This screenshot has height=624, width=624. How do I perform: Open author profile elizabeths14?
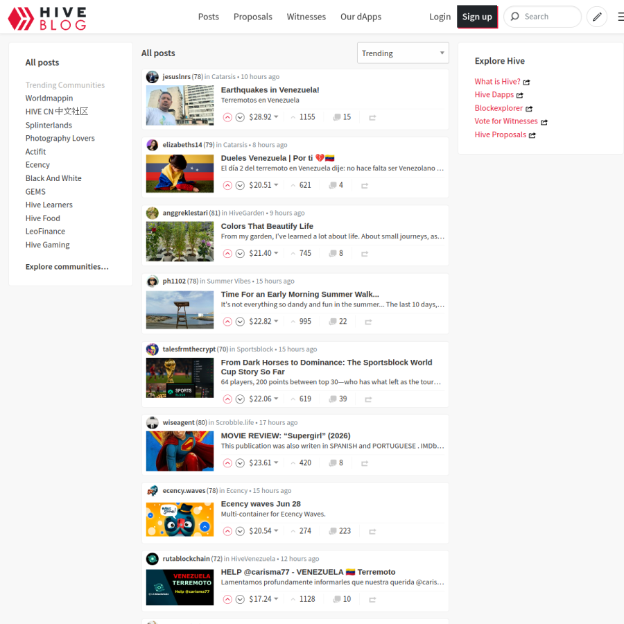coord(182,145)
